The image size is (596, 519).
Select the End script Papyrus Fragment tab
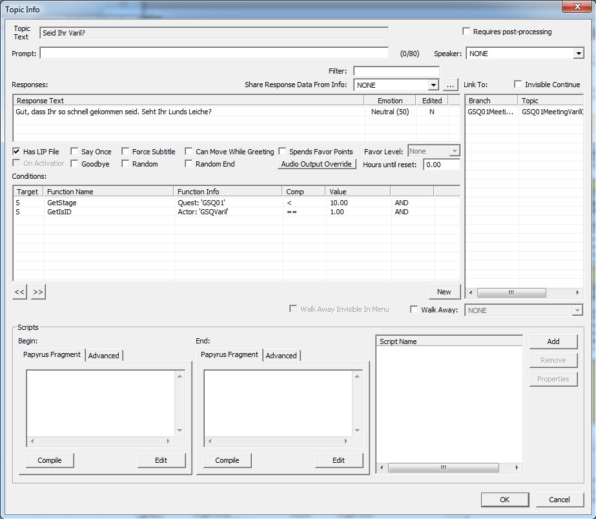point(229,355)
